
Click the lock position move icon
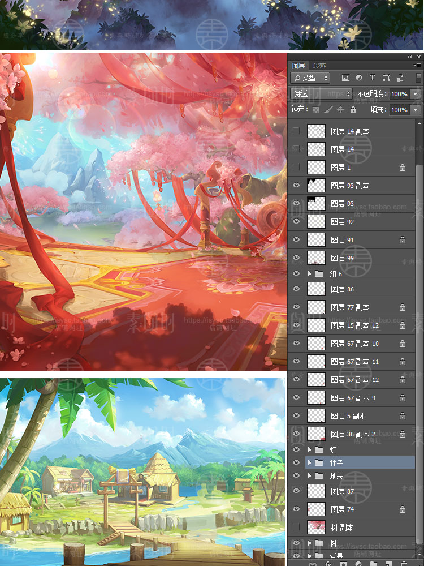click(340, 109)
